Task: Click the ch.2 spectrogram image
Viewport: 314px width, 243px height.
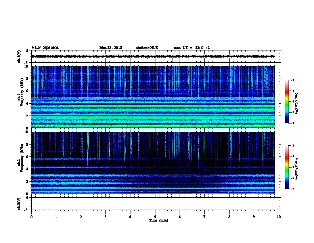Action: 153,163
